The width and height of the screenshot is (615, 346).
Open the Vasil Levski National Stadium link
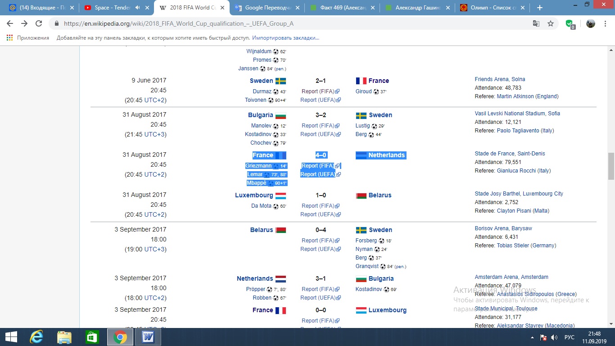click(x=517, y=114)
